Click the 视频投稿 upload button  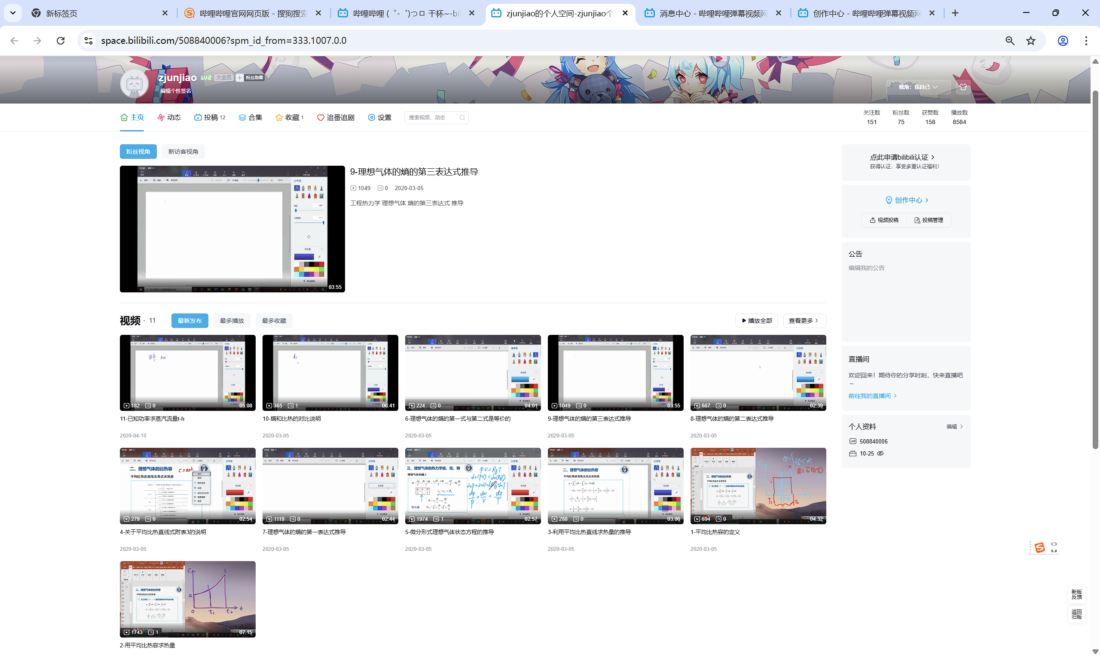tap(884, 220)
